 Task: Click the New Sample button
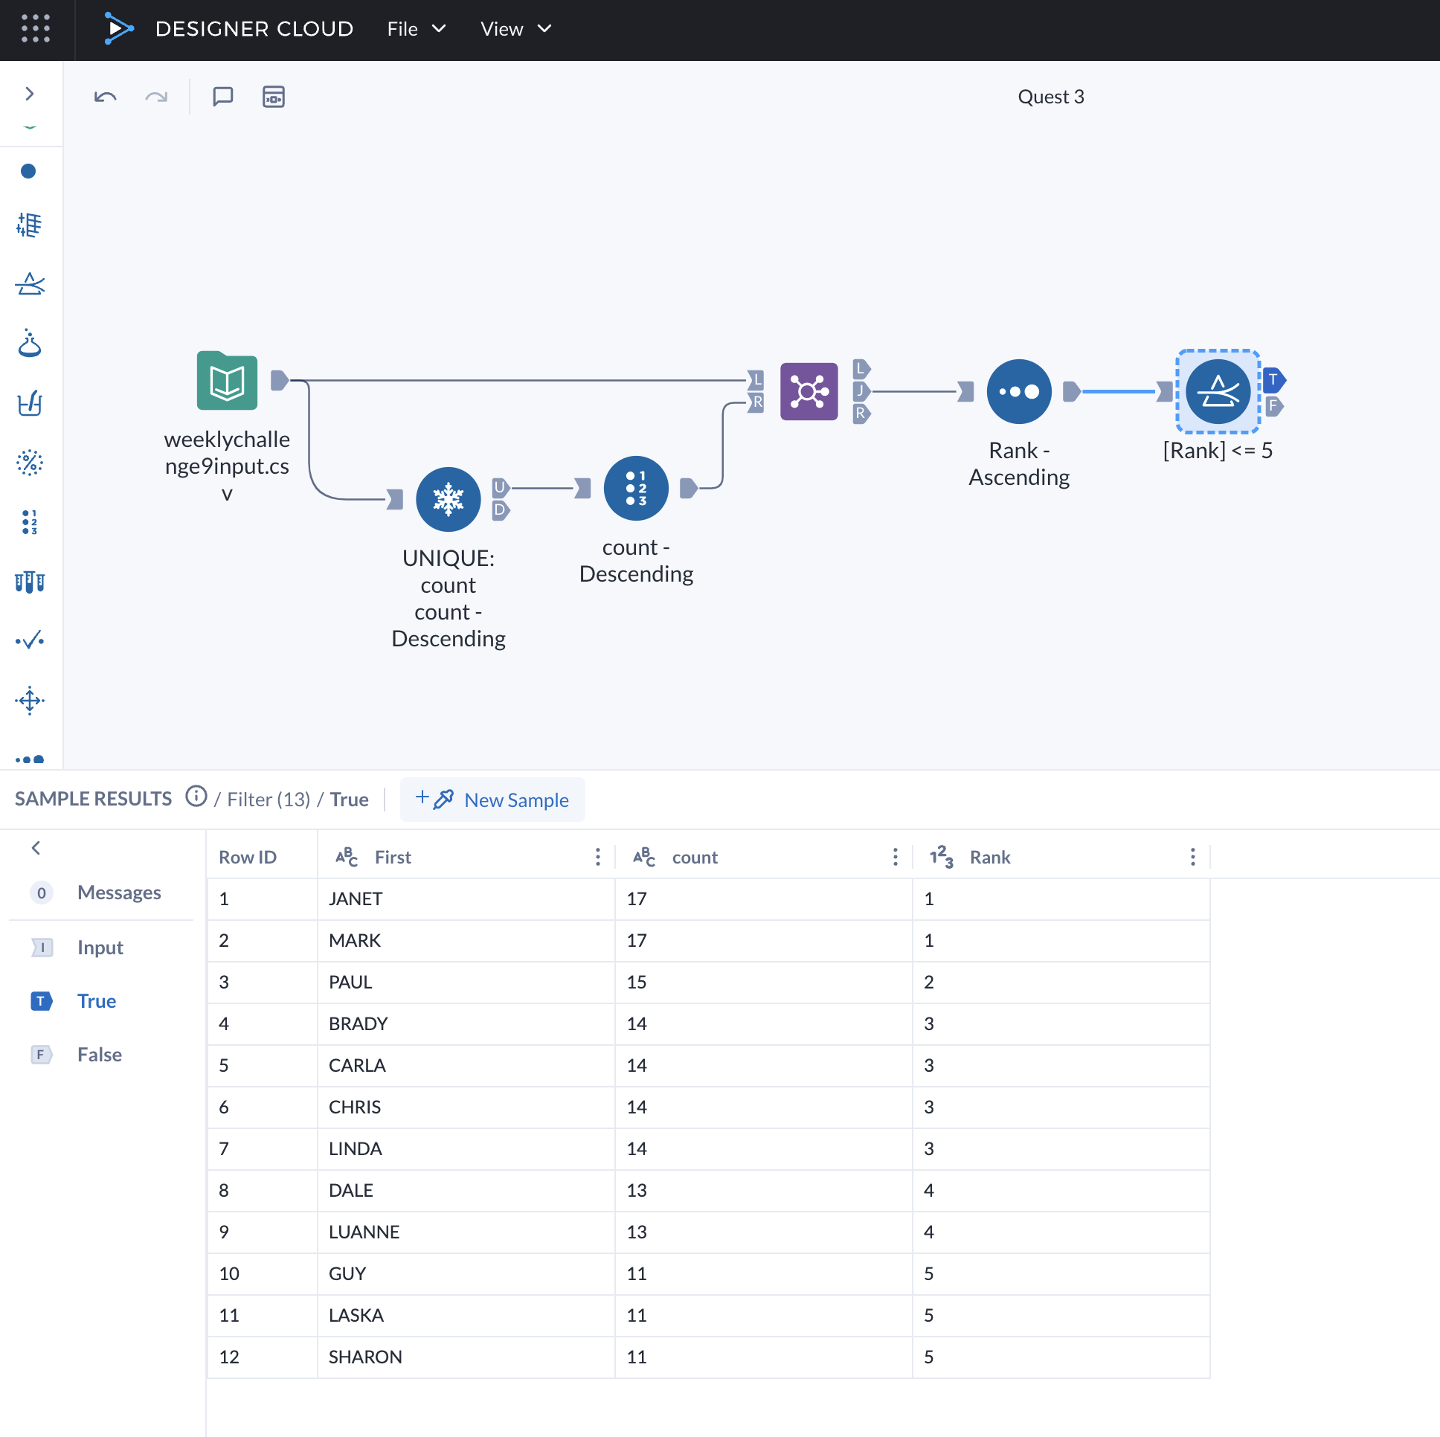[492, 799]
